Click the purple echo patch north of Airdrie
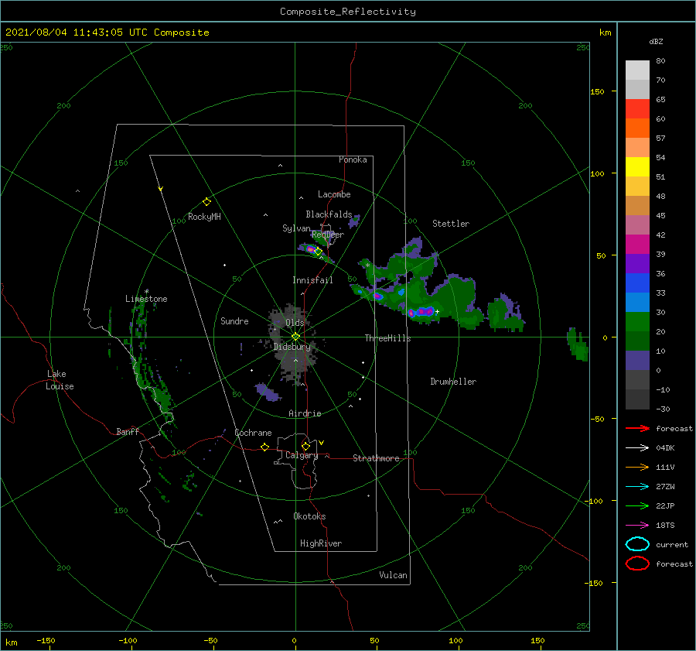 tap(268, 392)
